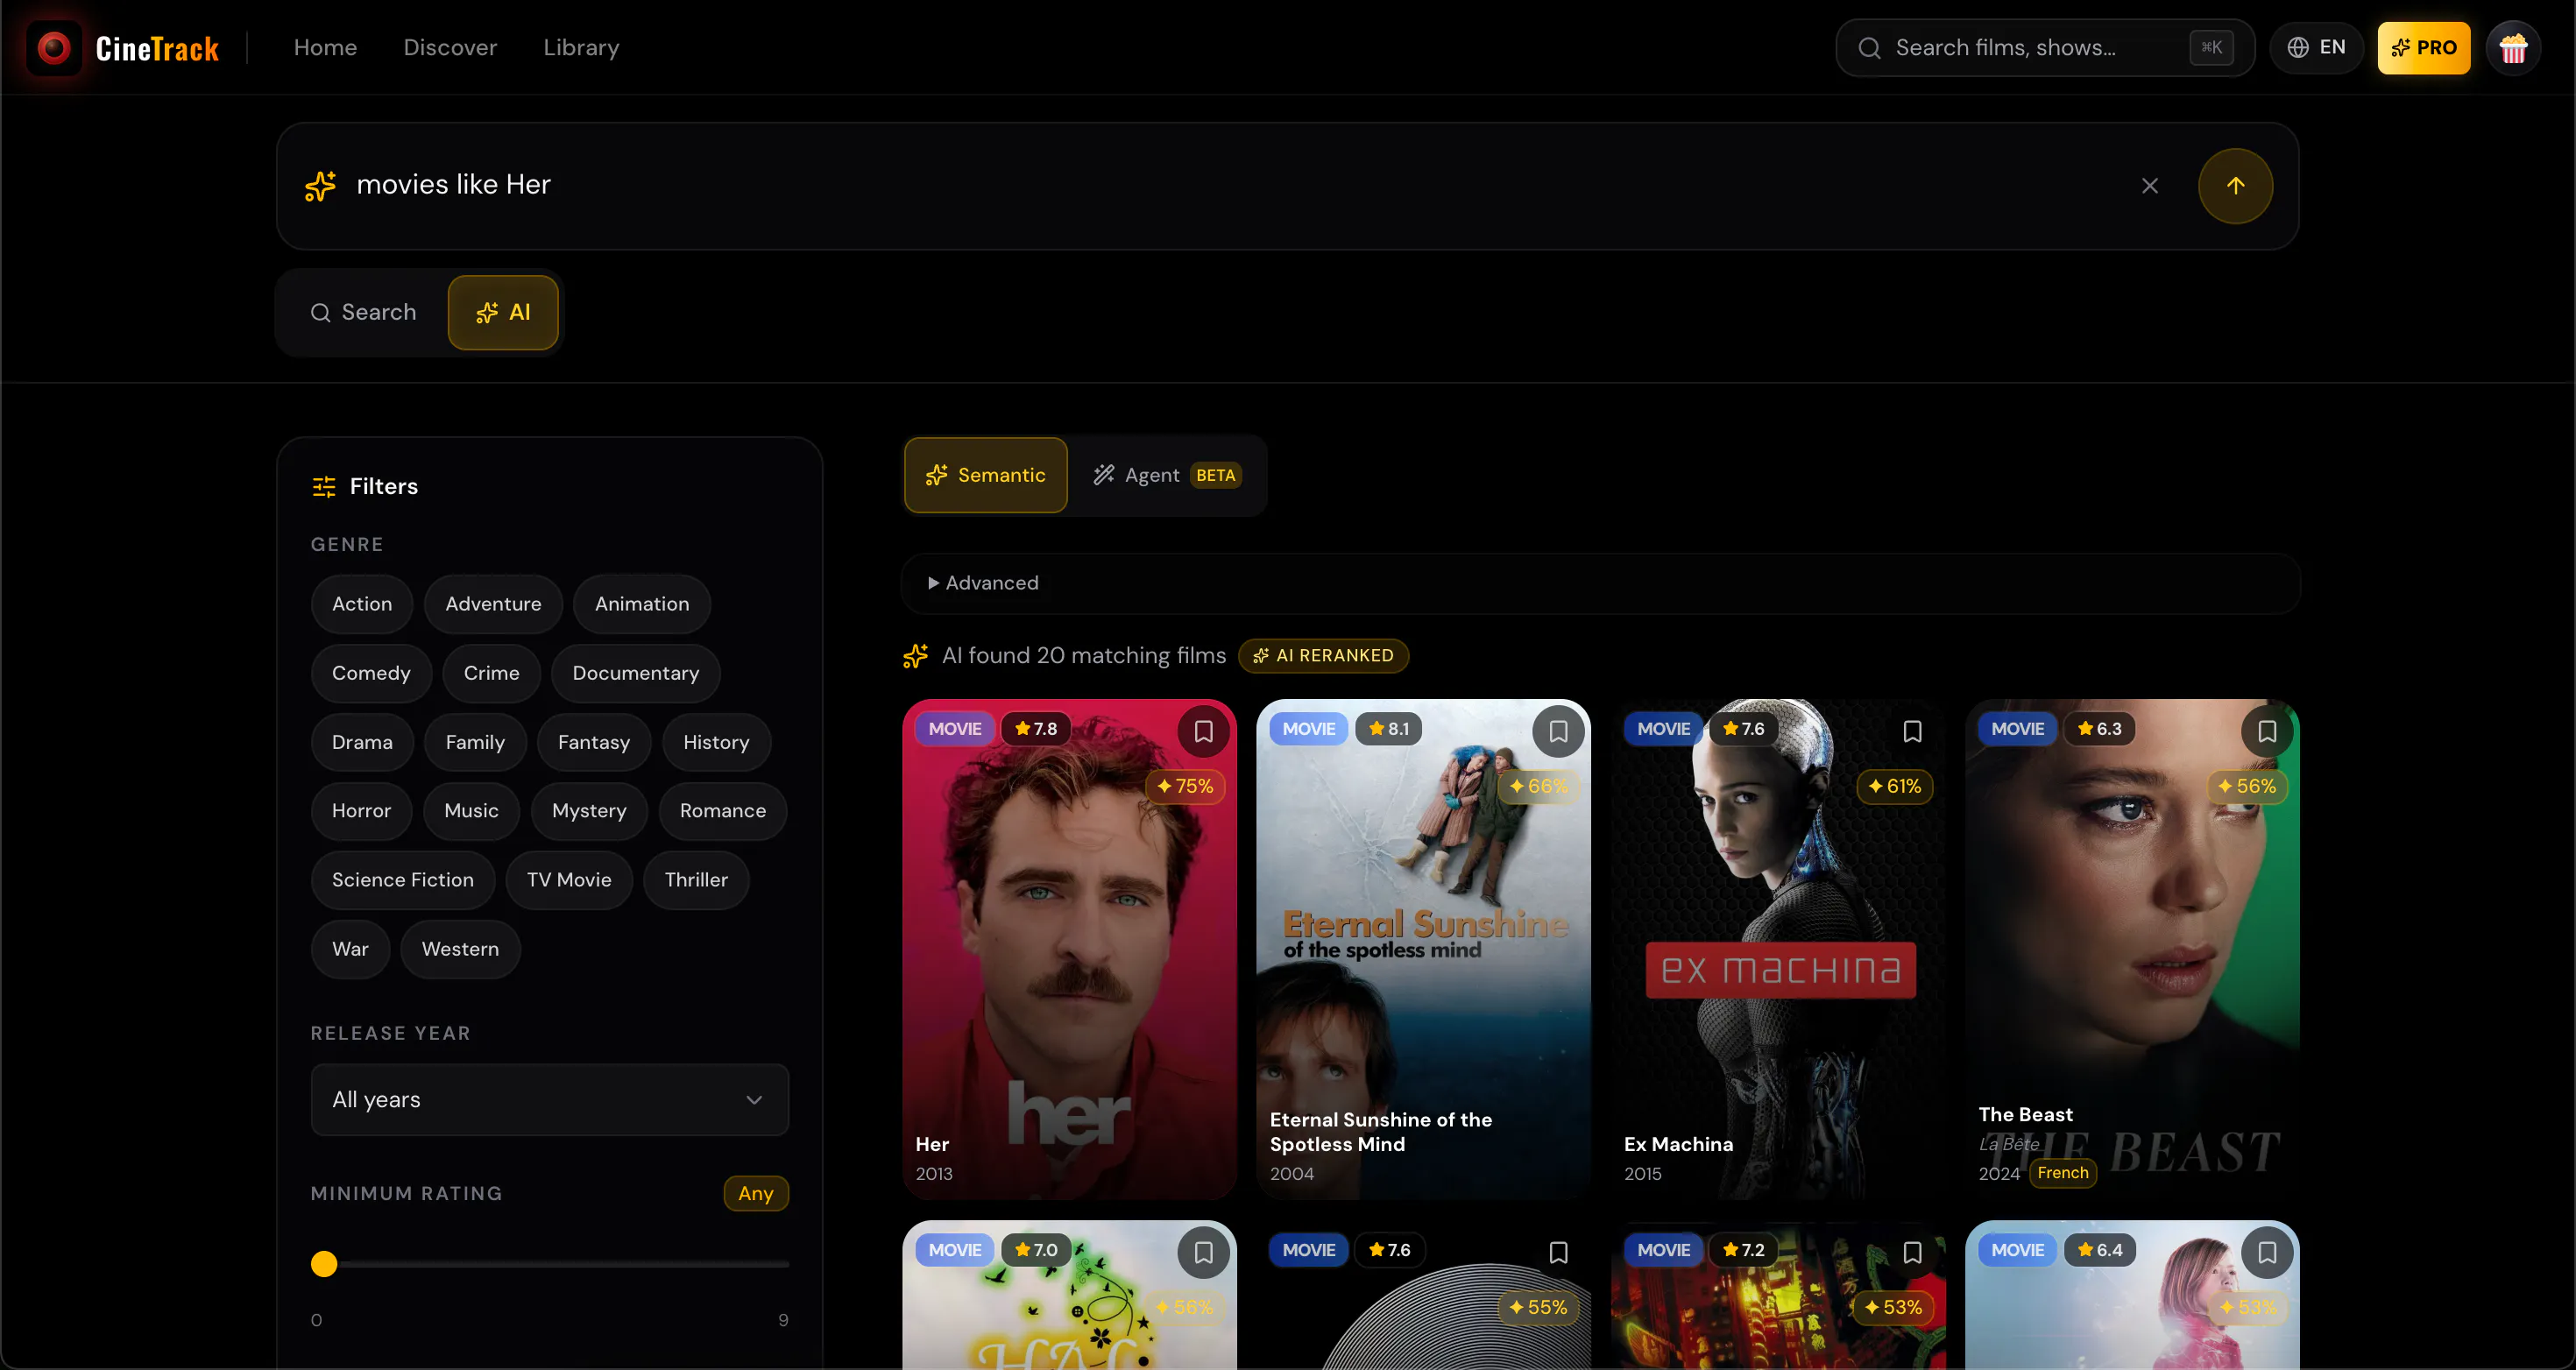Viewport: 2576px width, 1370px height.
Task: Bookmark The Beast
Action: (x=2267, y=731)
